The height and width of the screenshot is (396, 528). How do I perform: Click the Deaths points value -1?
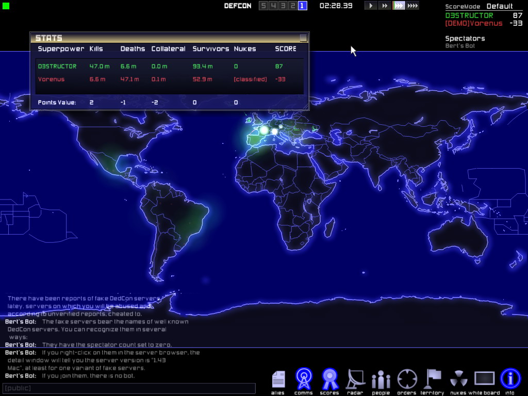(x=123, y=103)
